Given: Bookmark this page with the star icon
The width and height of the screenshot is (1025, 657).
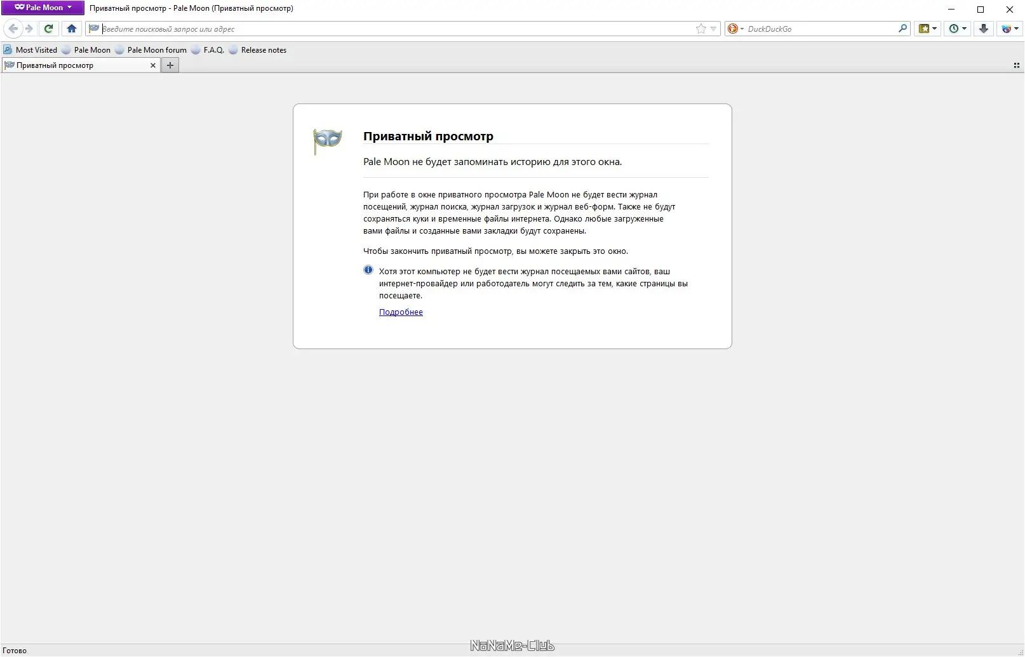Looking at the screenshot, I should (x=700, y=29).
